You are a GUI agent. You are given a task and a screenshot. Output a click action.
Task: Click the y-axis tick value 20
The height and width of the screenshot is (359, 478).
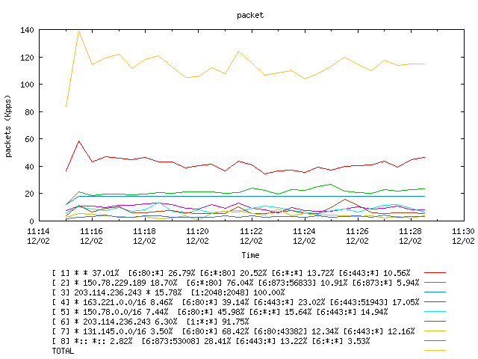(x=30, y=194)
